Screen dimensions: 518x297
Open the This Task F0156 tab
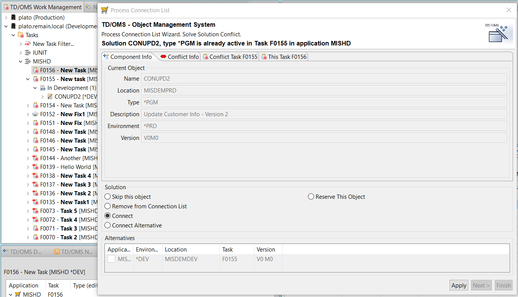pyautogui.click(x=283, y=57)
